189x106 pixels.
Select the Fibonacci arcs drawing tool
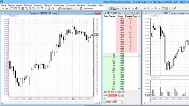pos(152,9)
